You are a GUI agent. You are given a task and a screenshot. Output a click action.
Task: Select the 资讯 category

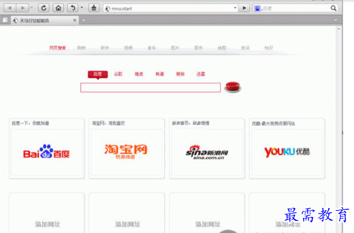245,48
